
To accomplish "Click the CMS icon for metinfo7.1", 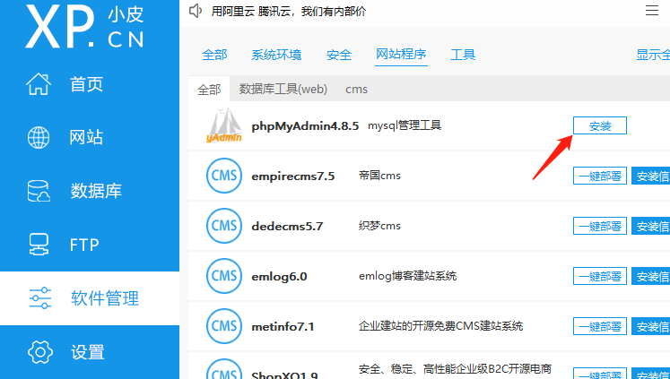I will (x=224, y=326).
